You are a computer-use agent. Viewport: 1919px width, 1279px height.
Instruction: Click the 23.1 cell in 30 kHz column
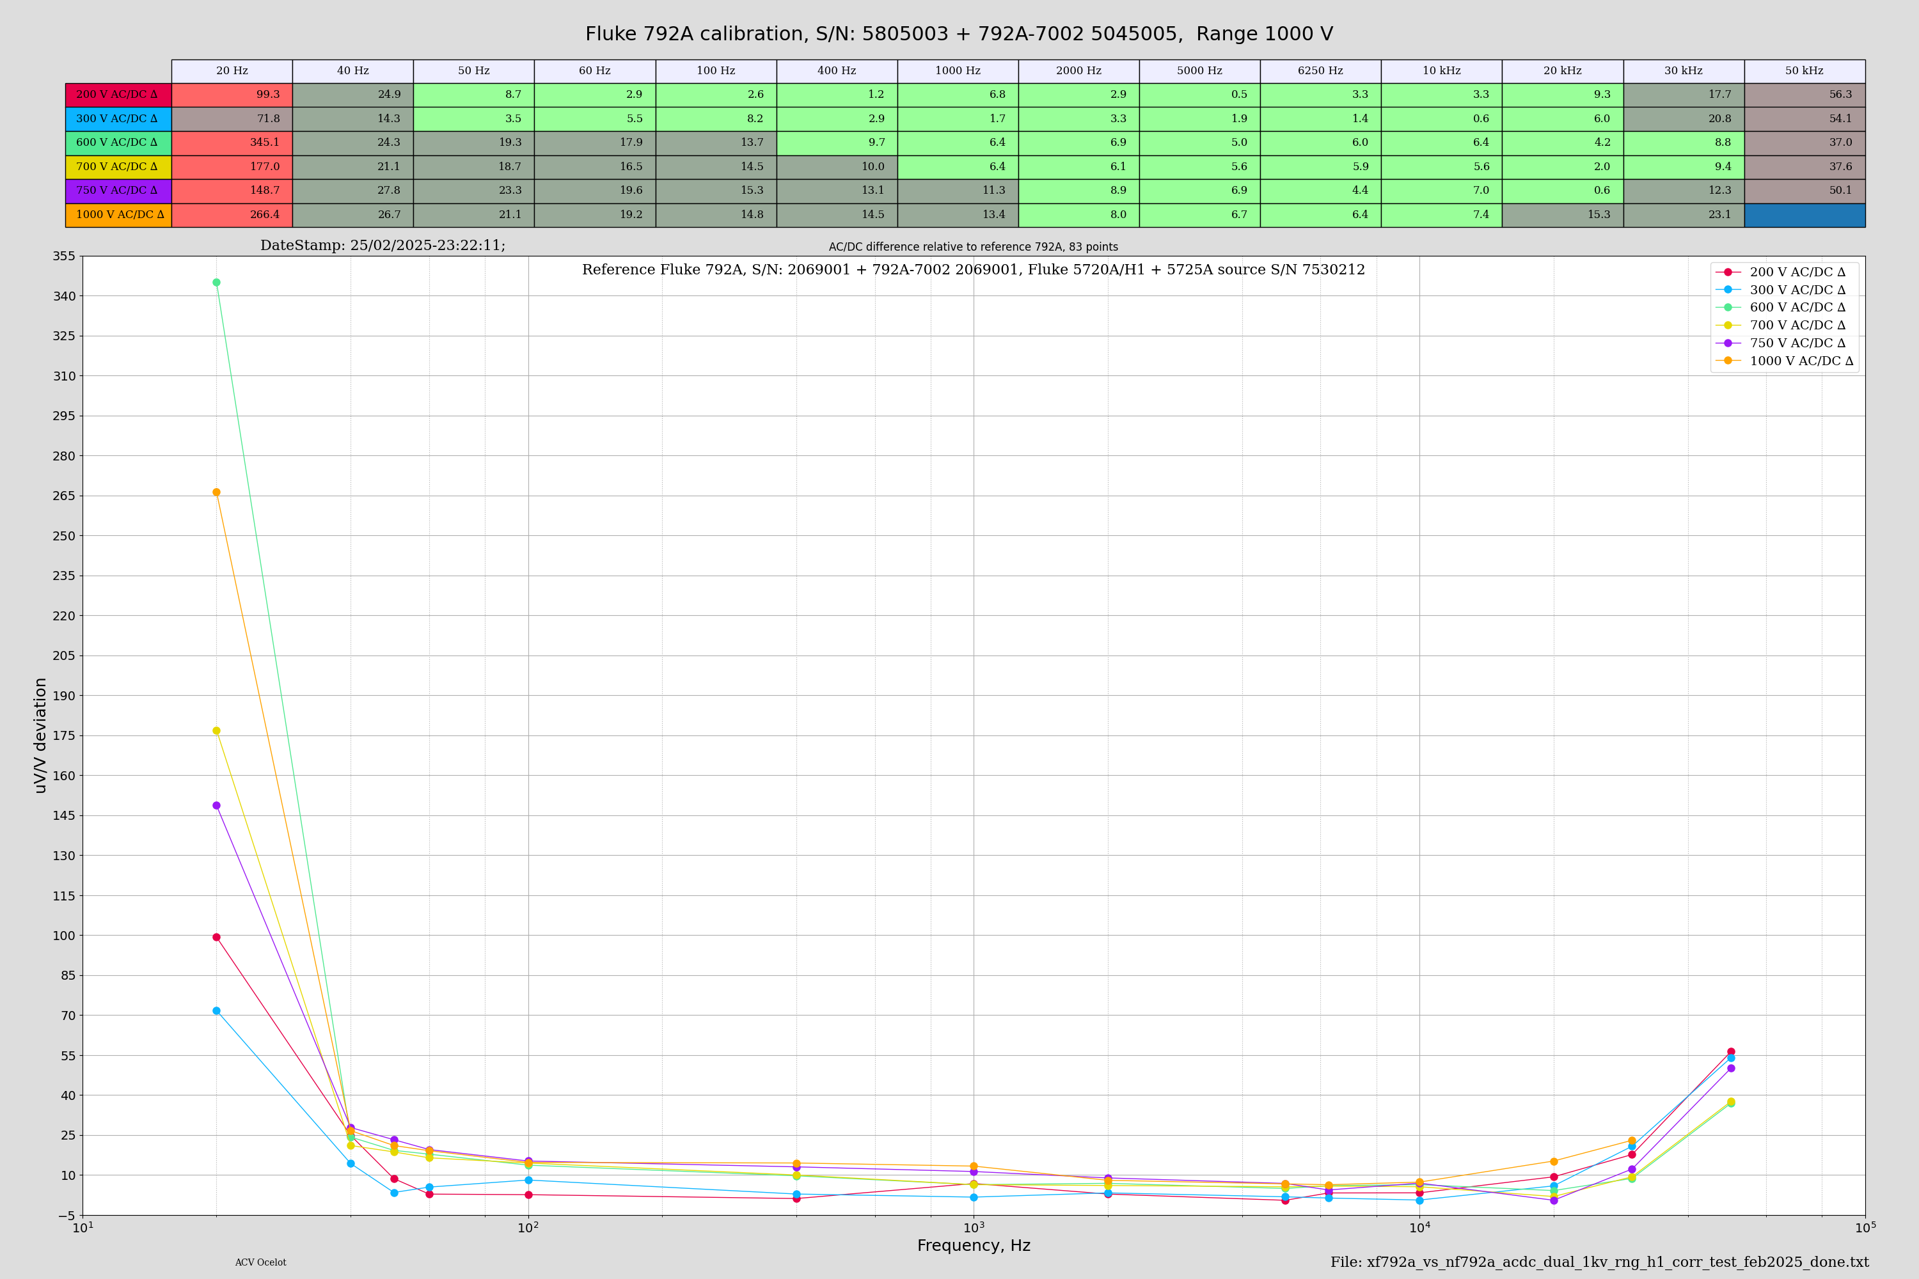point(1683,216)
